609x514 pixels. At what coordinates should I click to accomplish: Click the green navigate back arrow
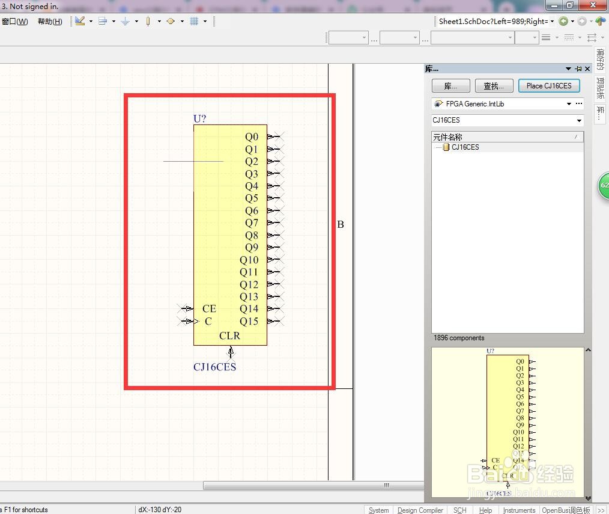point(563,22)
